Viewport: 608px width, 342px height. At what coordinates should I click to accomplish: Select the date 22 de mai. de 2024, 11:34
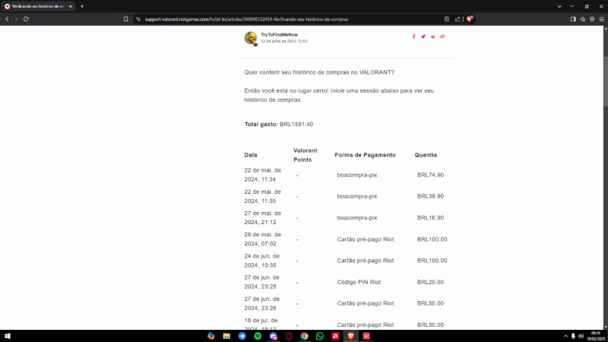click(x=262, y=175)
